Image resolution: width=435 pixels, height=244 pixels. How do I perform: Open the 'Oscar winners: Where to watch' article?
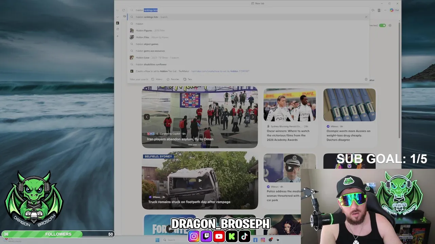pyautogui.click(x=288, y=135)
